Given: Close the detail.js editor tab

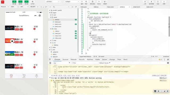Looking at the screenshot, I should [x=129, y=7].
